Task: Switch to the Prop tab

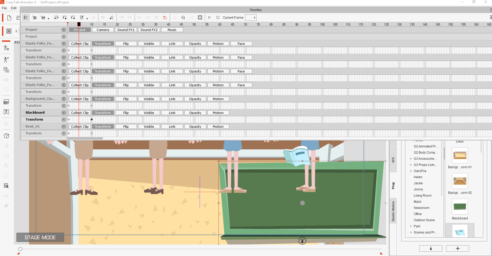Action: (x=393, y=186)
